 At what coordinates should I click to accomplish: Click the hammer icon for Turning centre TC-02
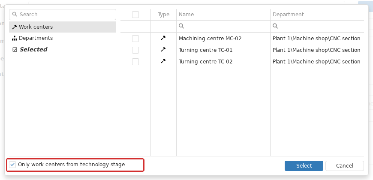tap(163, 61)
